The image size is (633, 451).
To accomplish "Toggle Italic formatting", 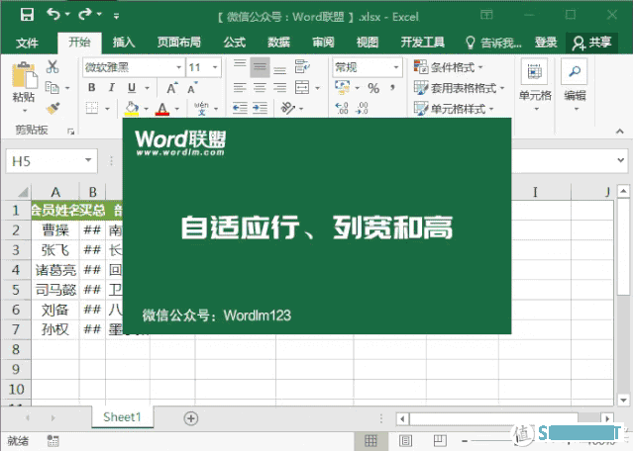I will [x=111, y=87].
